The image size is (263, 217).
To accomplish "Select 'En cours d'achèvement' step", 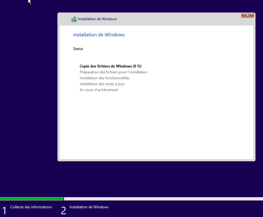I will coord(99,90).
